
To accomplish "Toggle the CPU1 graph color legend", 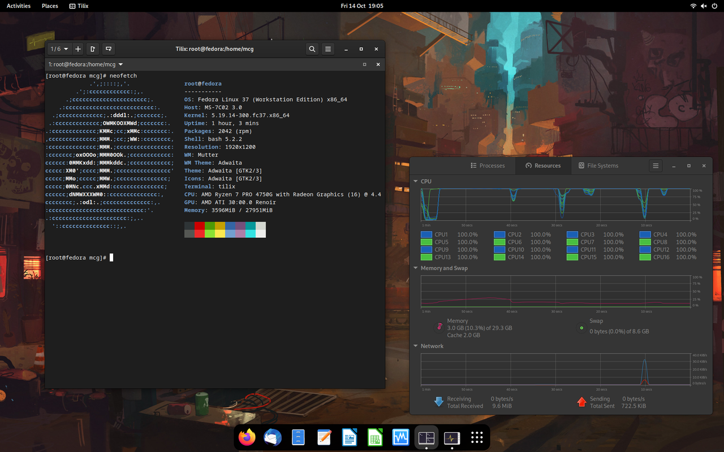I will [425, 234].
